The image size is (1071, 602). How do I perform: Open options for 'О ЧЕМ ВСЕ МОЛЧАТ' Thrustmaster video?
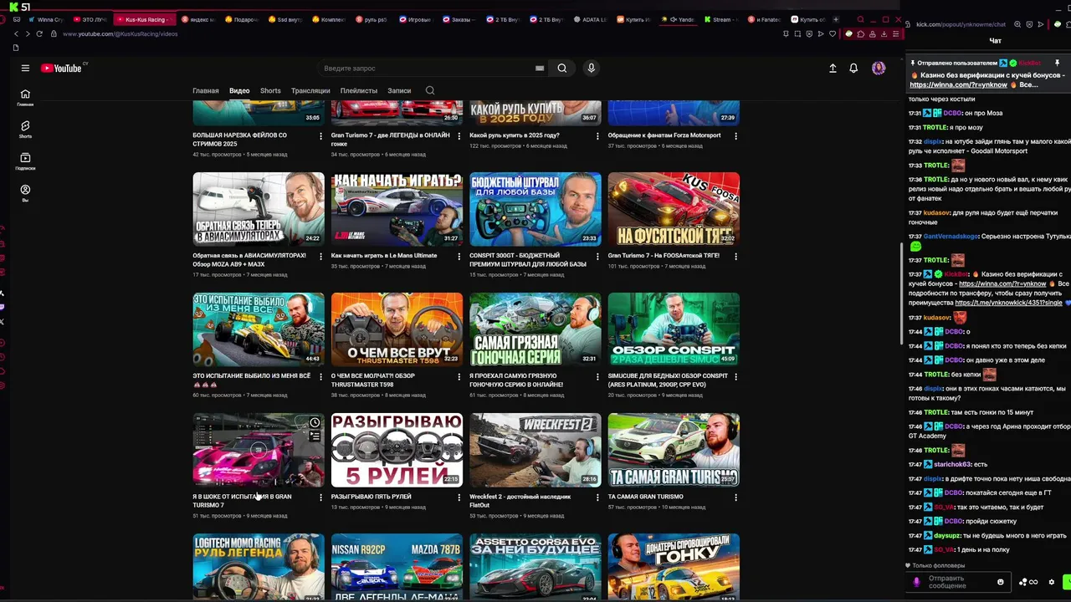coord(459,376)
